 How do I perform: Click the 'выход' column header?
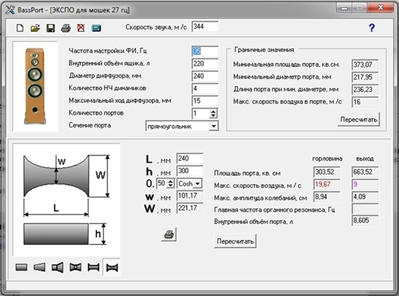click(x=365, y=159)
